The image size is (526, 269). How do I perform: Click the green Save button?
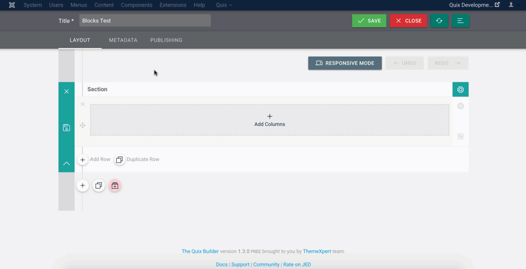point(369,21)
